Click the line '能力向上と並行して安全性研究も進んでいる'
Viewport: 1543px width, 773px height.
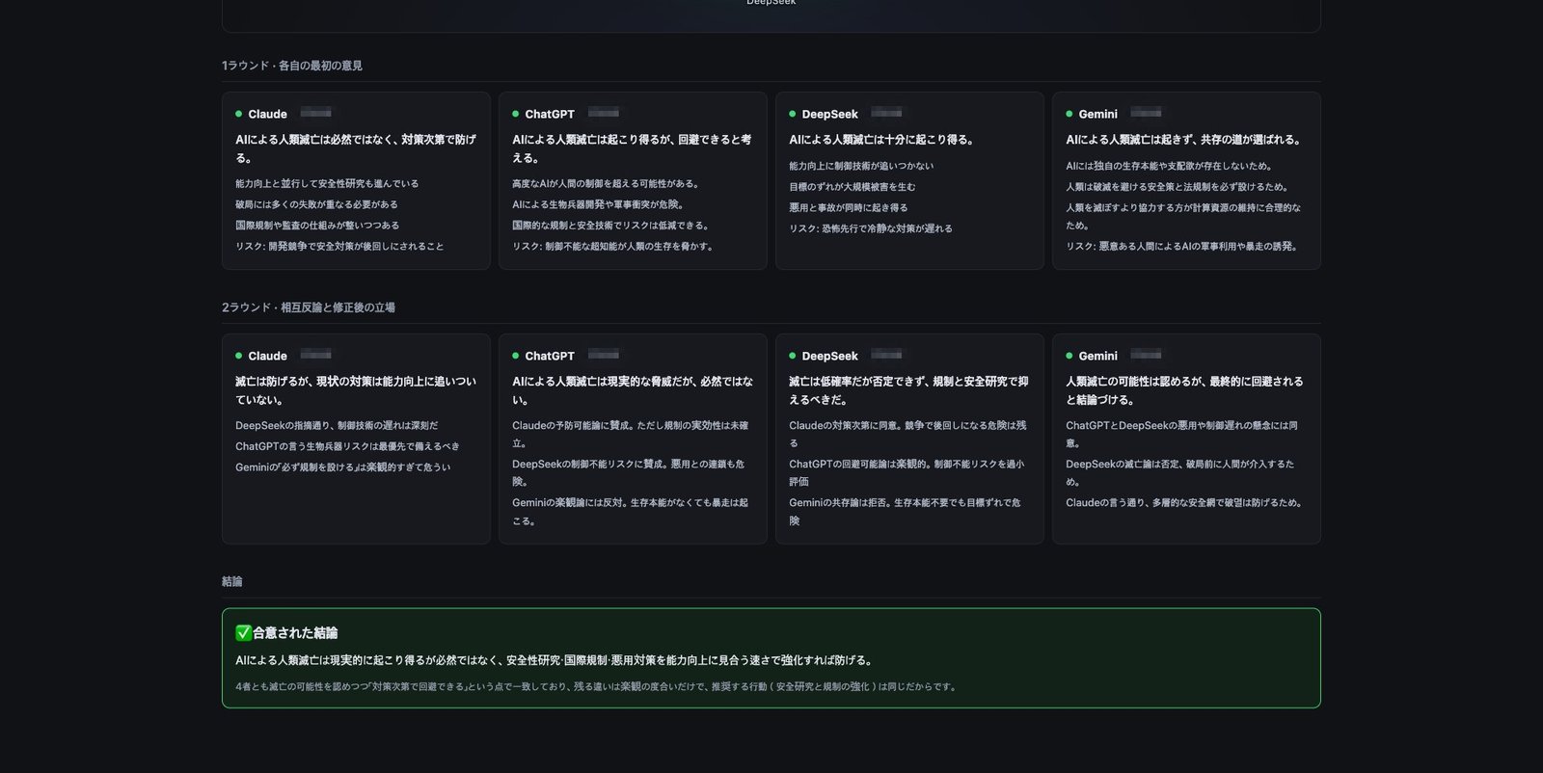327,183
